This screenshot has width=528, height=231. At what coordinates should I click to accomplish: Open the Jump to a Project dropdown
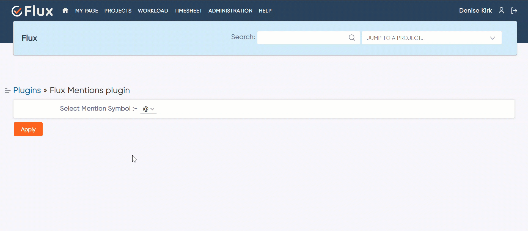(431, 38)
